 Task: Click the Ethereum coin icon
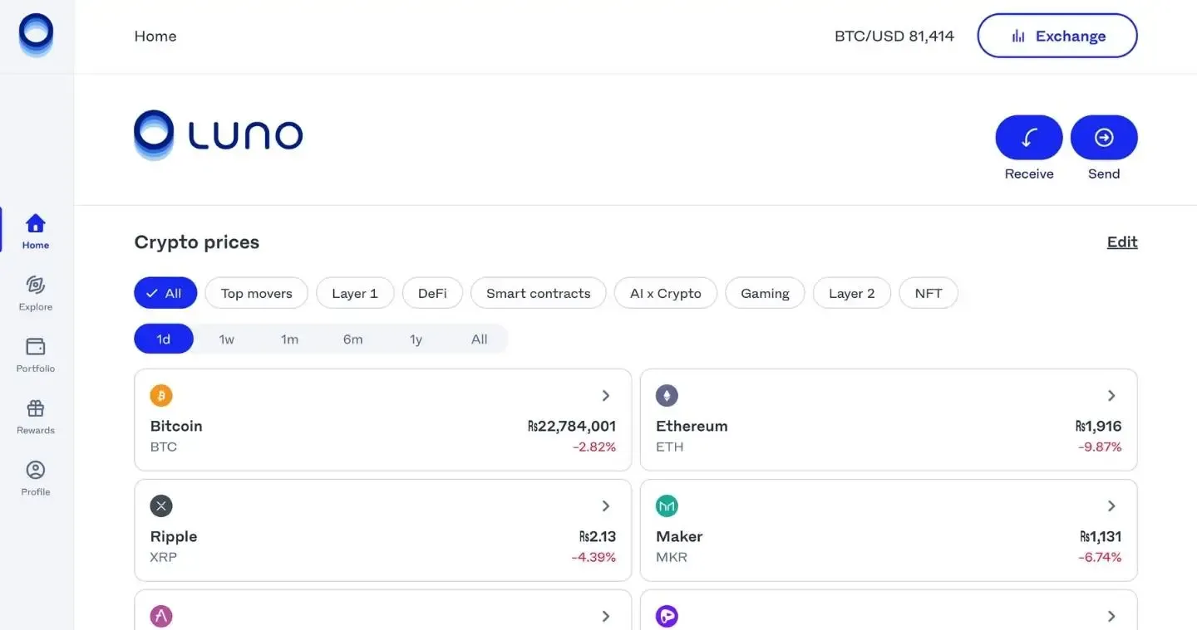(667, 396)
